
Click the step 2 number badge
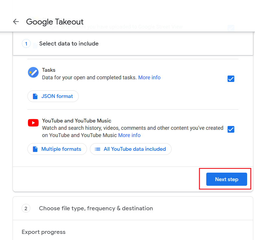pos(26,209)
